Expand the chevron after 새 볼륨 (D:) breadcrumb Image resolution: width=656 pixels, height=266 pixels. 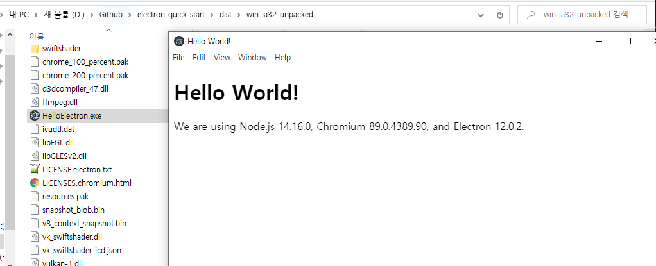pos(92,15)
